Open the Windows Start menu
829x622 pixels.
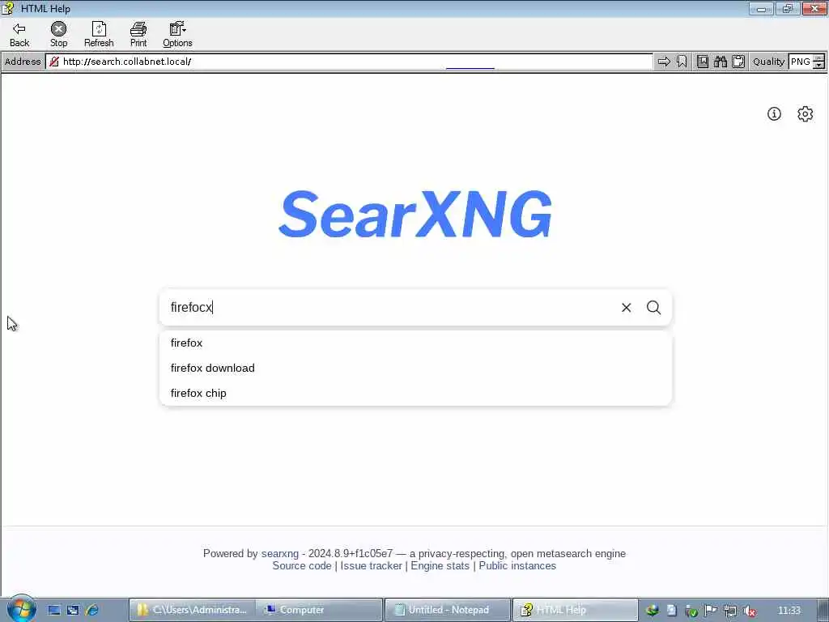click(21, 609)
